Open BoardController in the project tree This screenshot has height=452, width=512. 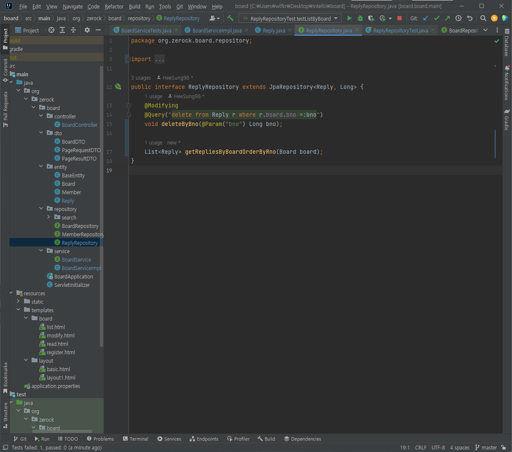pyautogui.click(x=76, y=125)
